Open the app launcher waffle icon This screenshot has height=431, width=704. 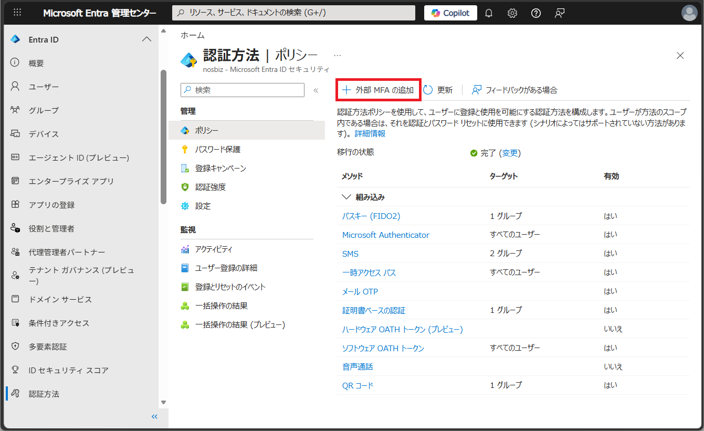click(x=17, y=13)
